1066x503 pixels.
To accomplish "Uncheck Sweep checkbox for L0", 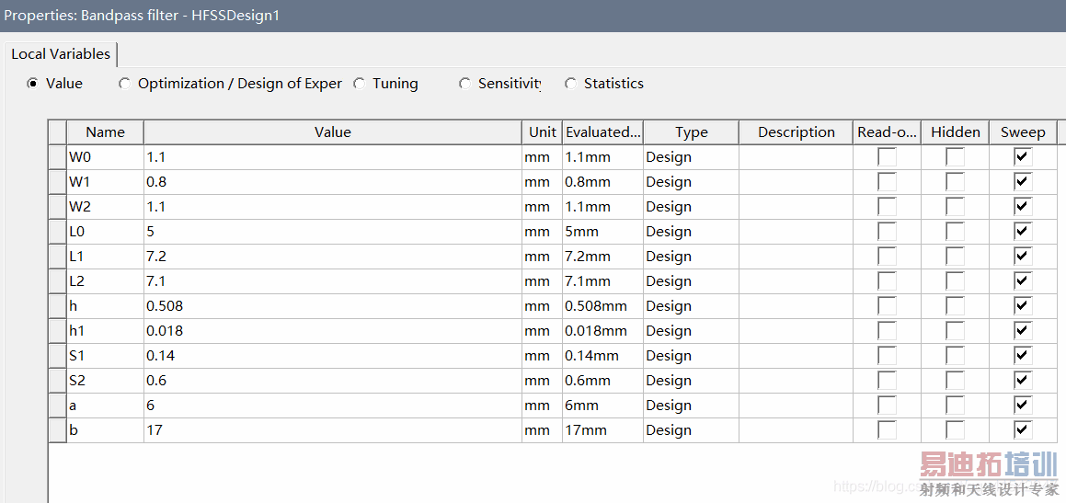I will pyautogui.click(x=1023, y=232).
